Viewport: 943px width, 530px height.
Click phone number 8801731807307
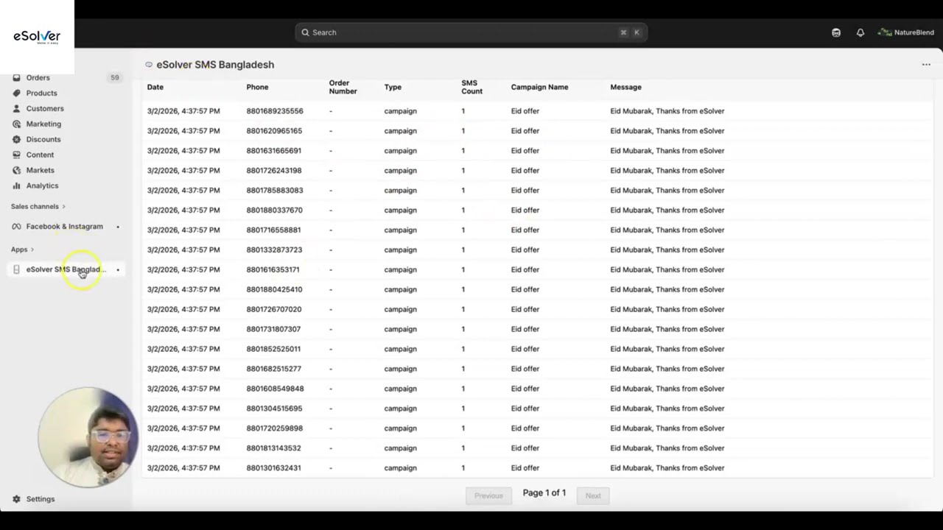tap(273, 330)
